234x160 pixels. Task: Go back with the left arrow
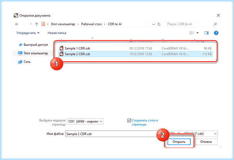(17, 24)
